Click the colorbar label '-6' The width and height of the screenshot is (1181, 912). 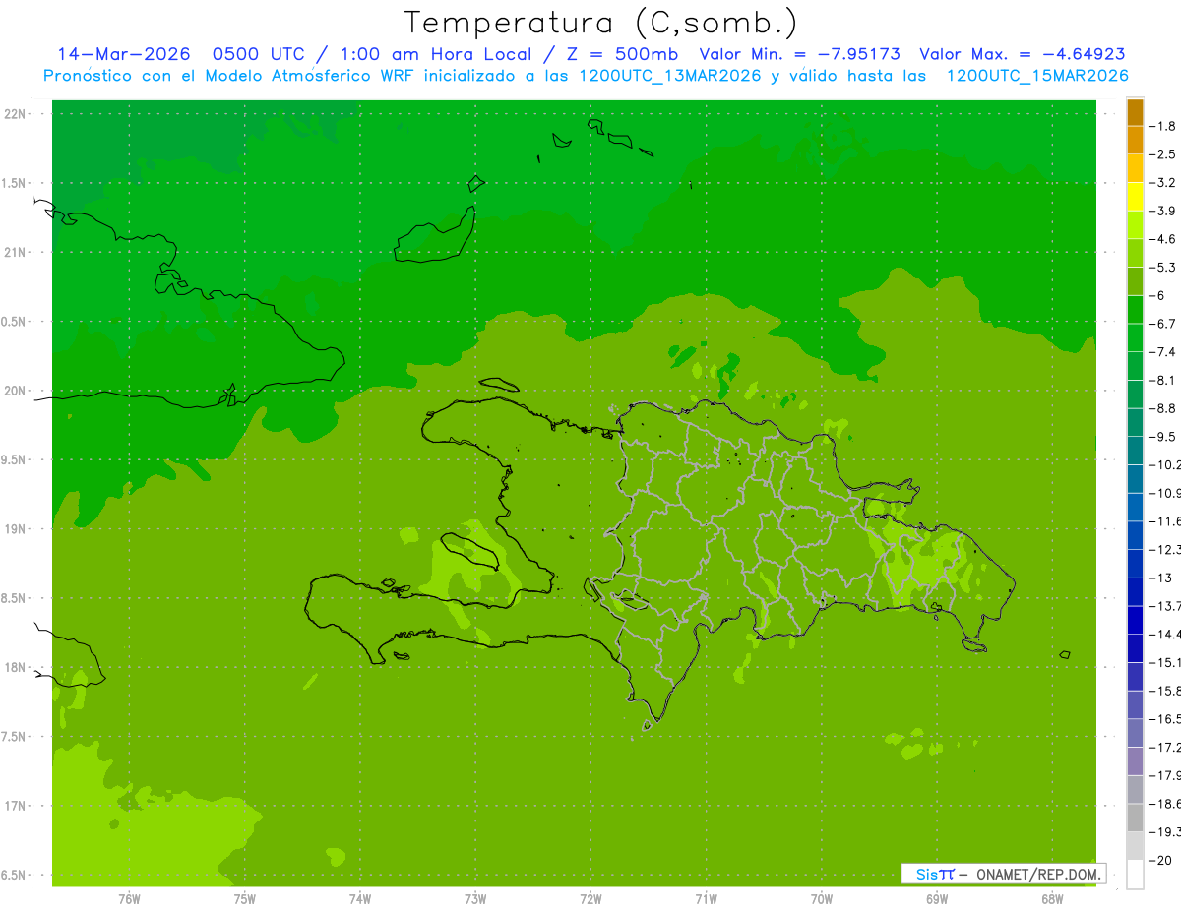[1158, 296]
